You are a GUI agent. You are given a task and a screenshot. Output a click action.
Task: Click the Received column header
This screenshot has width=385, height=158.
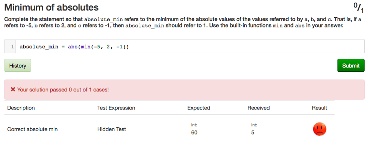259,108
